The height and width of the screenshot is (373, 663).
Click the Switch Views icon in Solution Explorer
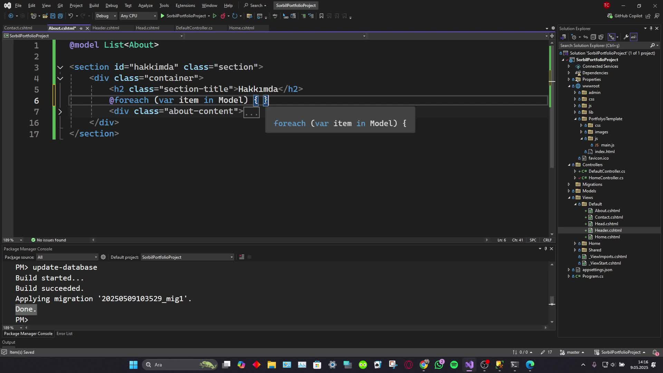point(564,37)
